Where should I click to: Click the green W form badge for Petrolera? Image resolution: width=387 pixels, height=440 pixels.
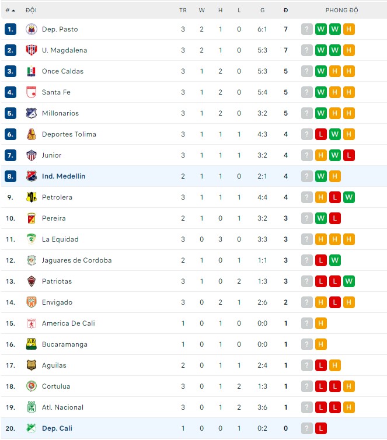pos(349,197)
